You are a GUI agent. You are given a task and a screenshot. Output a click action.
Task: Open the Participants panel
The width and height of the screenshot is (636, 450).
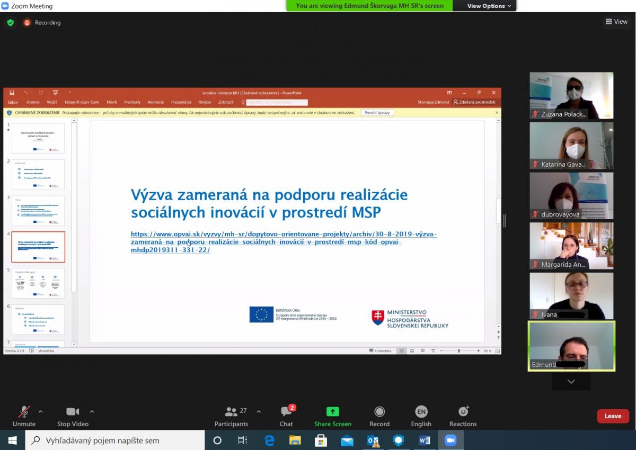[x=231, y=412]
